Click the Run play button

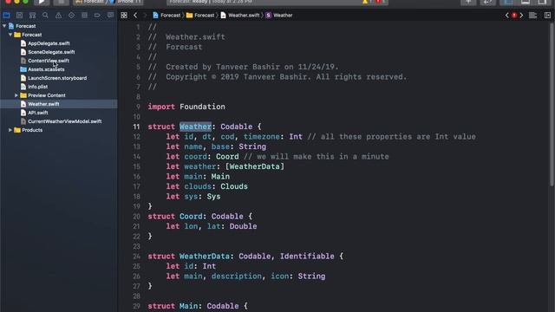pos(42,2)
